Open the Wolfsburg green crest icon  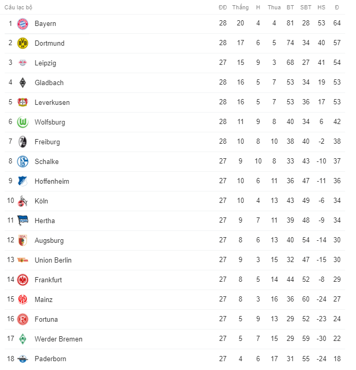coord(22,122)
